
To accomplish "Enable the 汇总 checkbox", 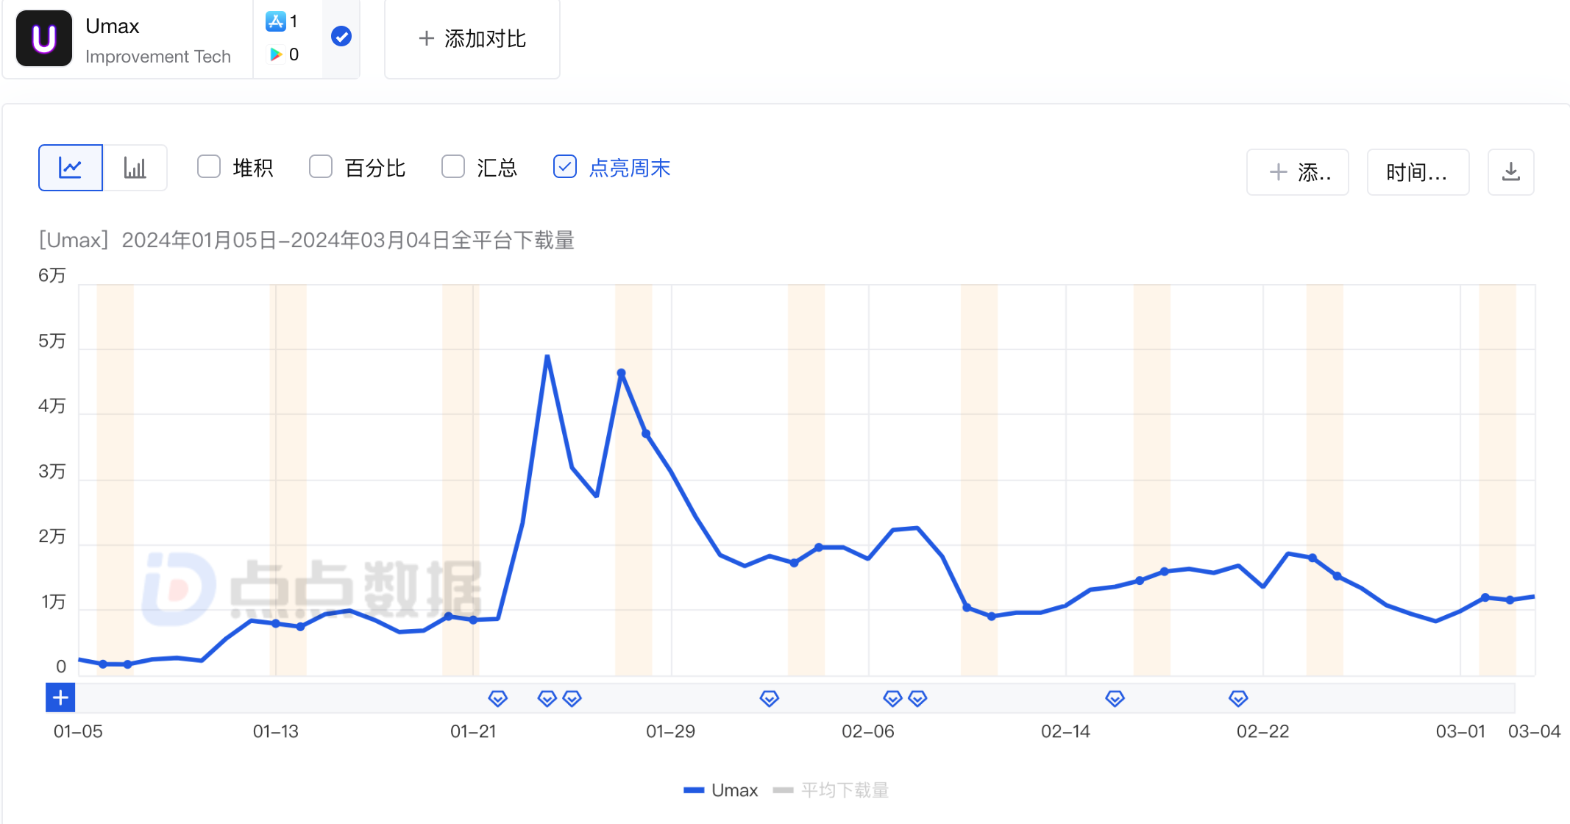I will (x=452, y=166).
